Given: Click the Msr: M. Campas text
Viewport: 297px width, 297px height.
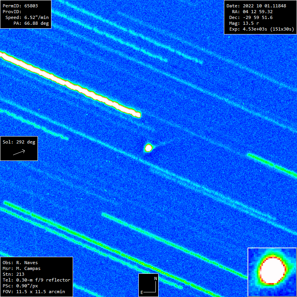Looking at the screenshot, I should click(x=22, y=269).
